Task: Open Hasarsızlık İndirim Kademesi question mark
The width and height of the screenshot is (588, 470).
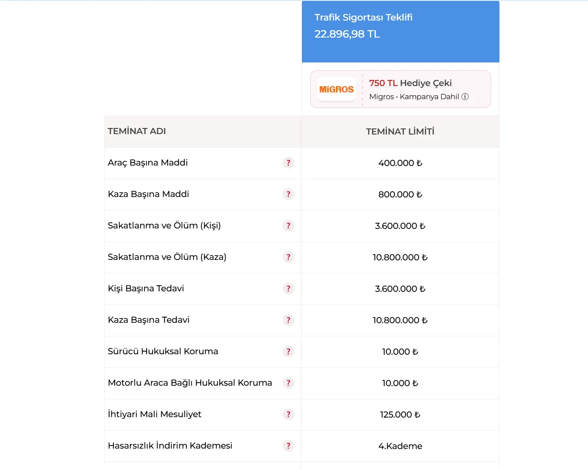Action: (288, 446)
